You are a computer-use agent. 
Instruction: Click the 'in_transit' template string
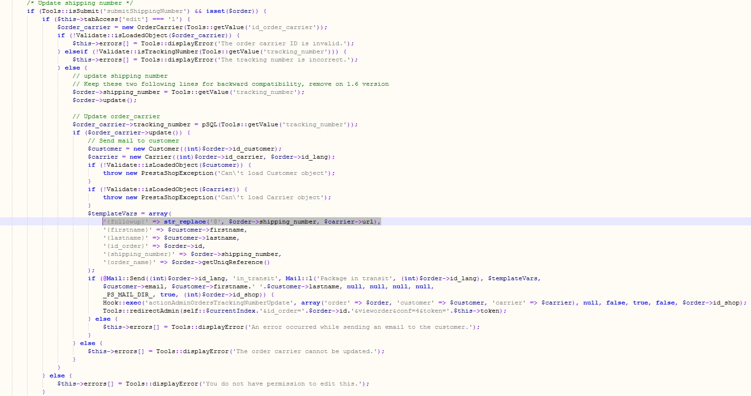click(x=255, y=278)
